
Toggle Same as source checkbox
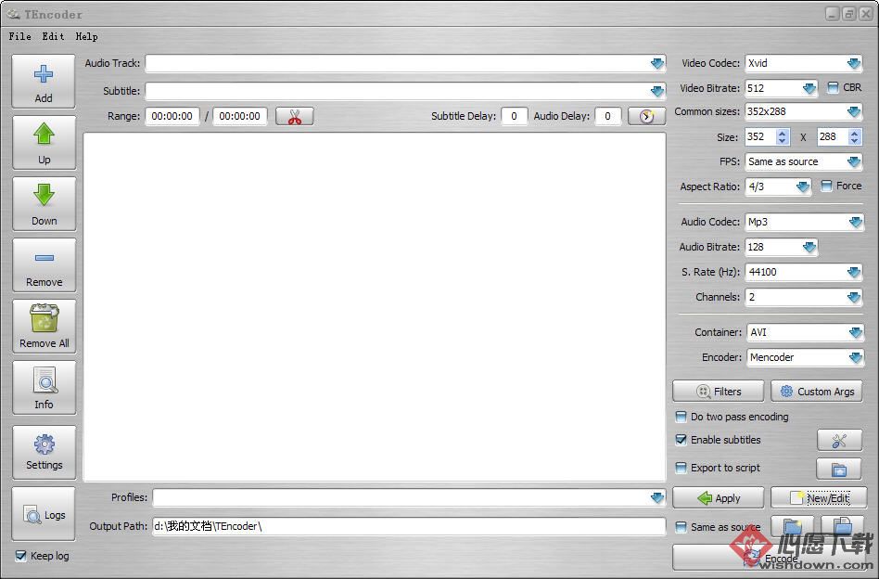pos(682,527)
